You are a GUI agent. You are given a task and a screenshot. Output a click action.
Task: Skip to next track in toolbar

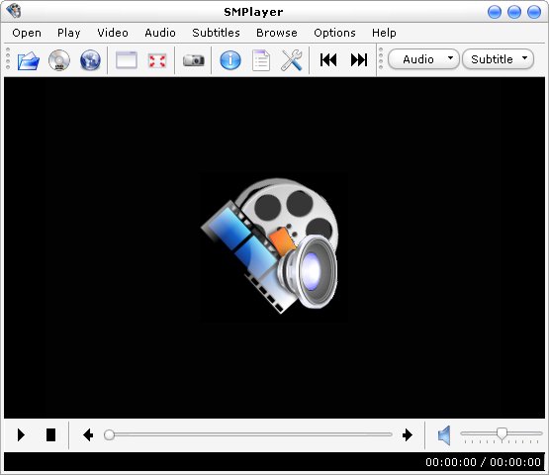click(x=359, y=60)
